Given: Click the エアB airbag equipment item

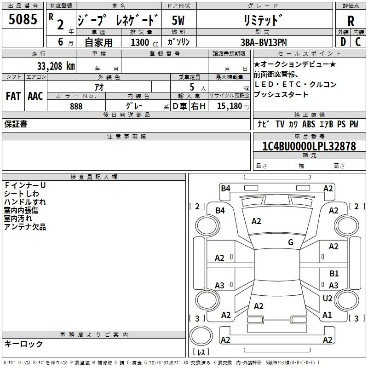Looking at the screenshot, I should tap(327, 124).
